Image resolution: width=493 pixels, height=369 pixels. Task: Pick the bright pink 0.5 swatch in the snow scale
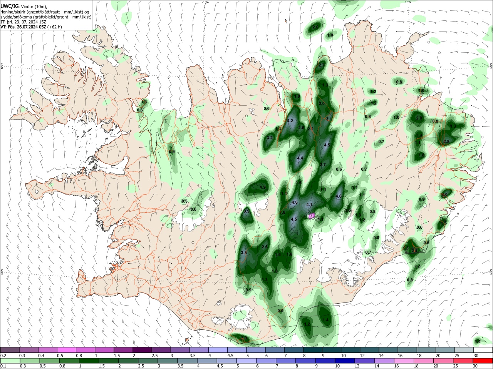click(x=67, y=350)
